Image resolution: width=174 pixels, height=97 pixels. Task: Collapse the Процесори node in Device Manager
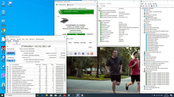(x=143, y=71)
